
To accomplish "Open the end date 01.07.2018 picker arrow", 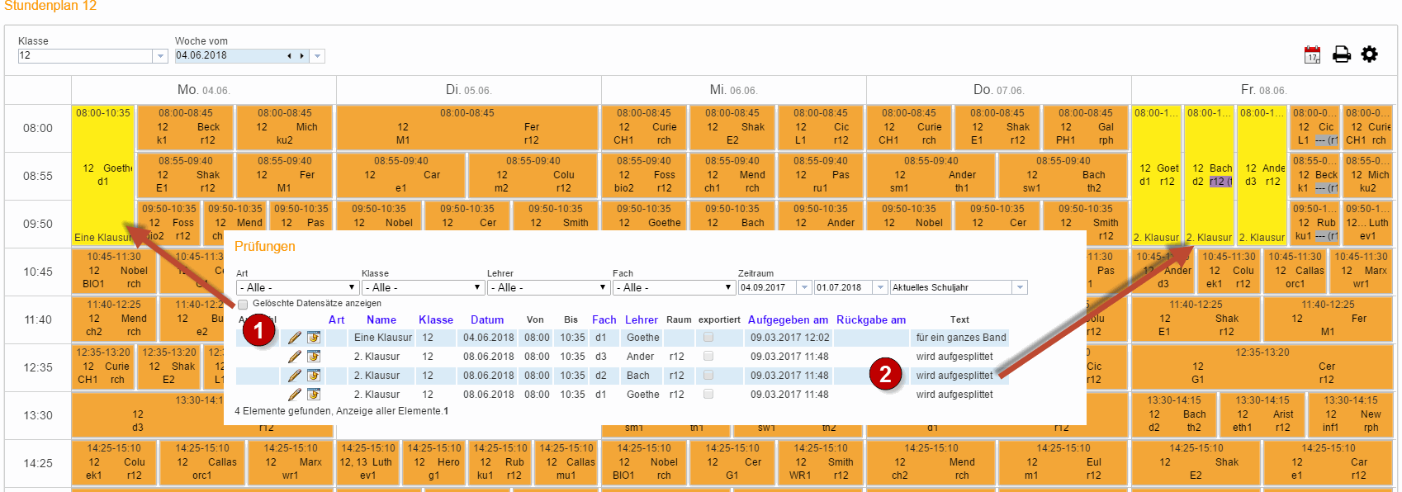I will tap(880, 287).
